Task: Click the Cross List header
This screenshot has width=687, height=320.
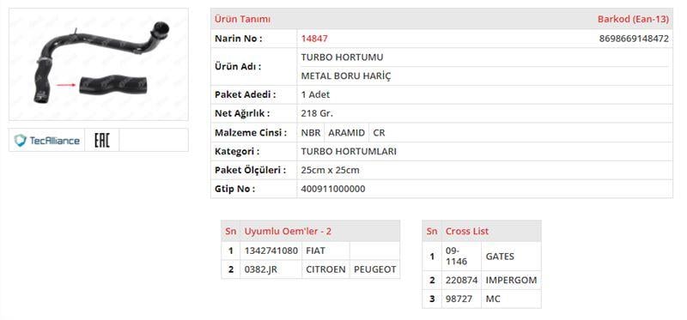Action: pos(466,231)
